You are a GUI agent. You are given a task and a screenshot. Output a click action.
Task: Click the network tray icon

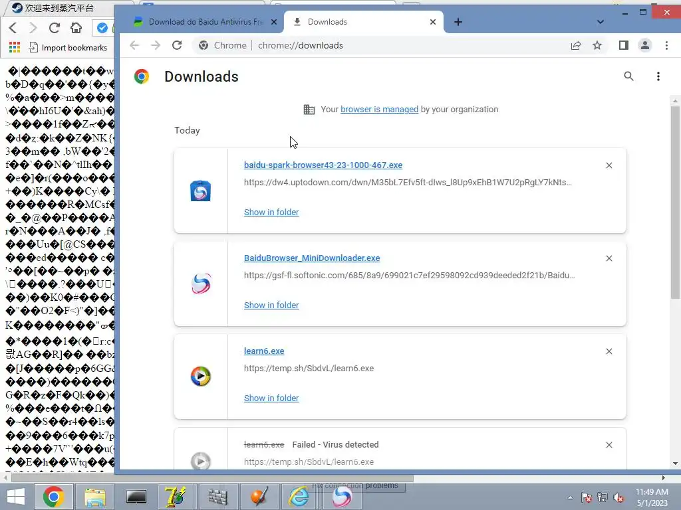(x=603, y=497)
